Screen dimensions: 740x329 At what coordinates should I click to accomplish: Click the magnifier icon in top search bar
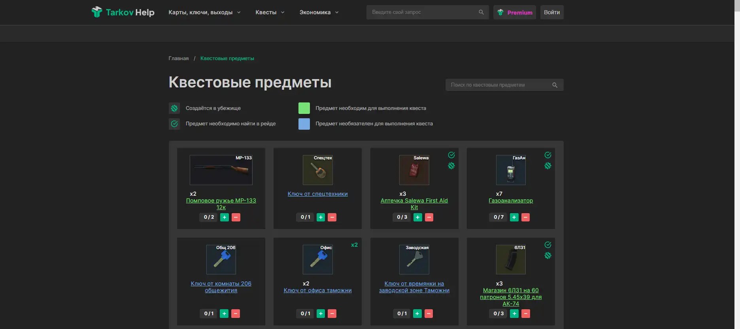[481, 12]
